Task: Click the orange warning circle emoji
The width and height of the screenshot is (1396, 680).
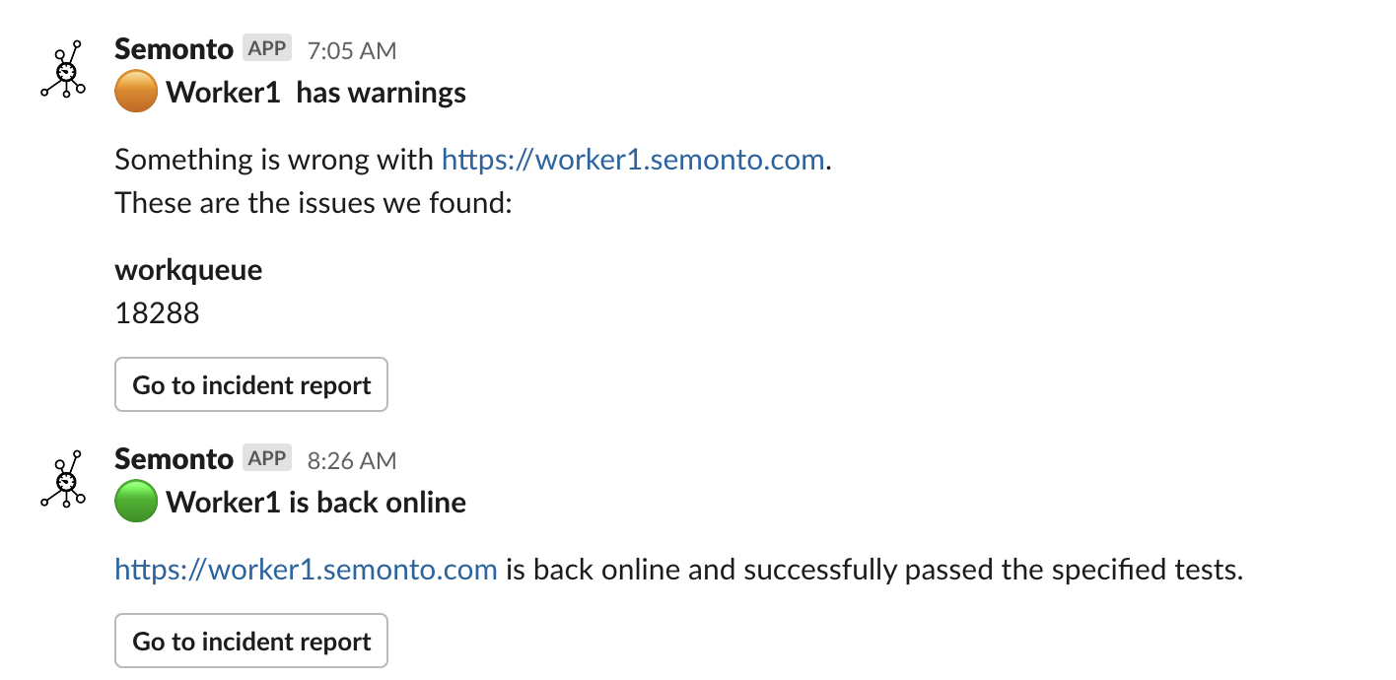Action: [136, 93]
